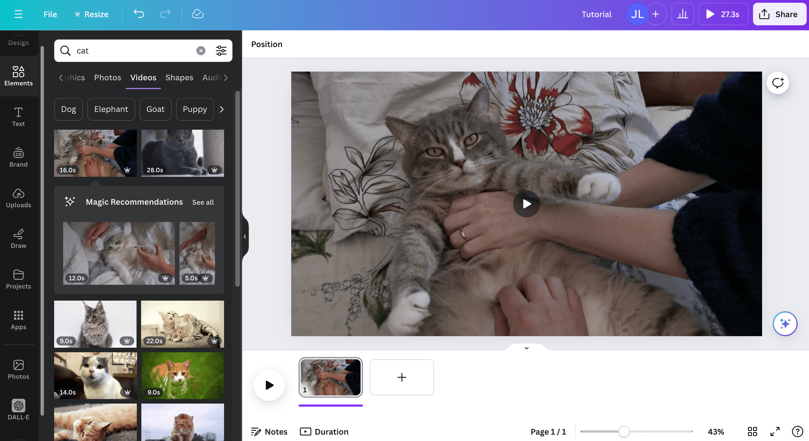809x441 pixels.
Task: Switch to the Photos tab in search
Action: tap(108, 77)
